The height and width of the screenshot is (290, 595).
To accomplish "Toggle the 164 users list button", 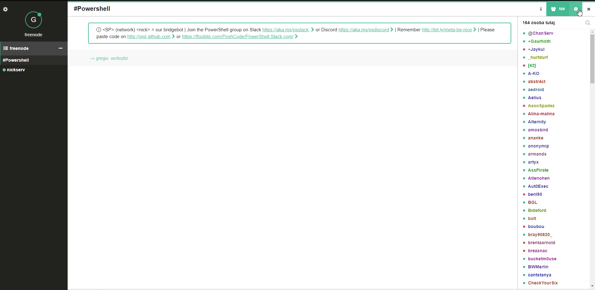I will [x=558, y=9].
